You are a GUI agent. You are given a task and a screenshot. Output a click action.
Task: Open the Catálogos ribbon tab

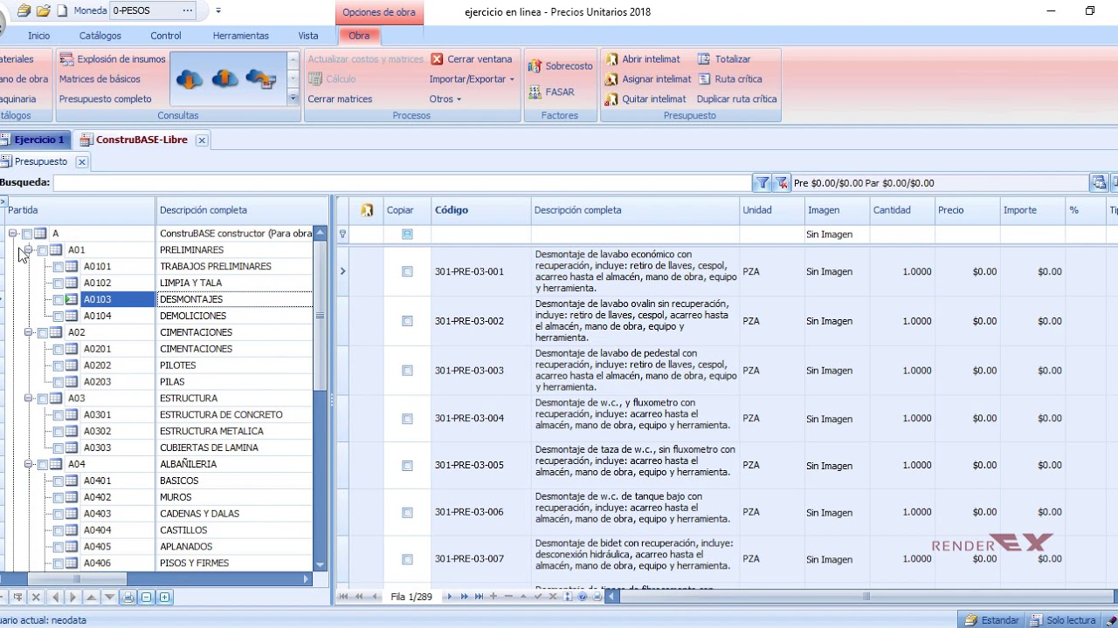(x=100, y=36)
